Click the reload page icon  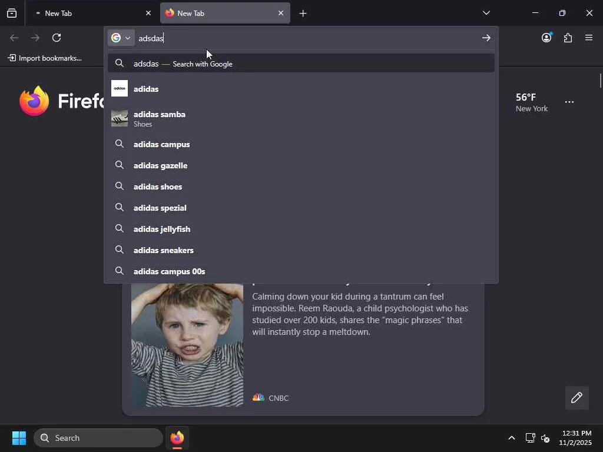click(57, 38)
